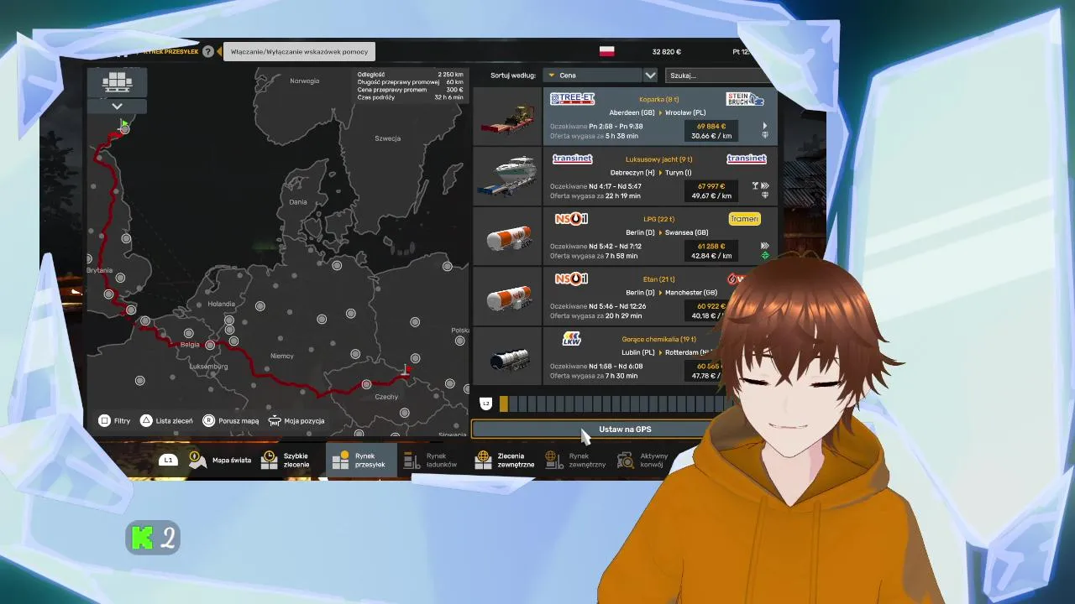
Task: Click the black chemical tanker thumbnail
Action: (x=507, y=357)
